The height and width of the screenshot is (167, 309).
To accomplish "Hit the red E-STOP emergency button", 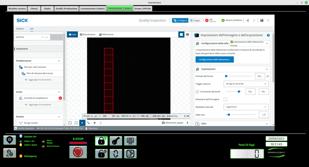I will [x=78, y=152].
